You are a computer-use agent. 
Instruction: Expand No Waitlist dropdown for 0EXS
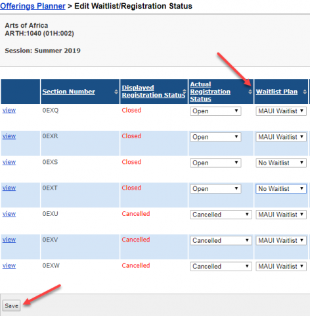[281, 163]
